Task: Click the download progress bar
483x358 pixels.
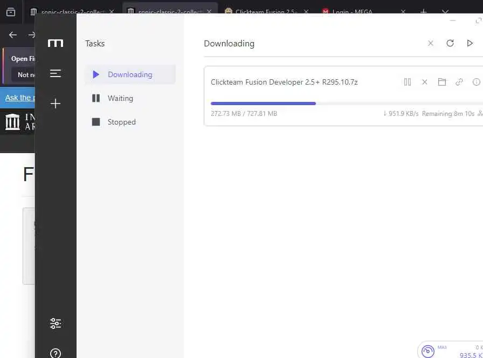Action: point(347,104)
